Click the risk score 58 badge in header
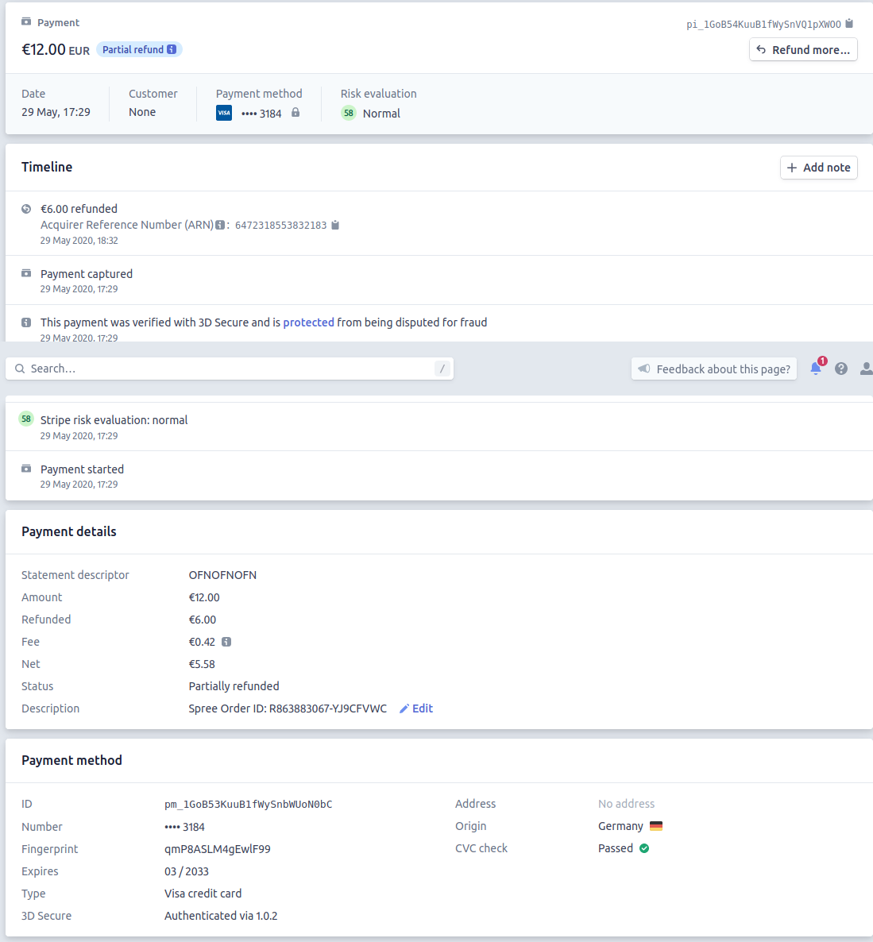873x942 pixels. [349, 113]
